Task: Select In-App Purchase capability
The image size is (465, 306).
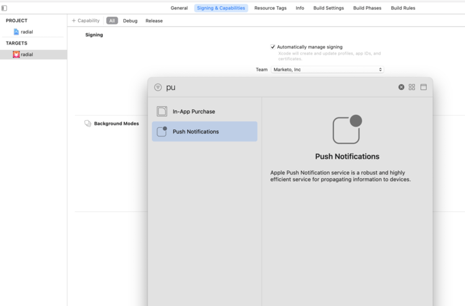Action: pos(205,112)
